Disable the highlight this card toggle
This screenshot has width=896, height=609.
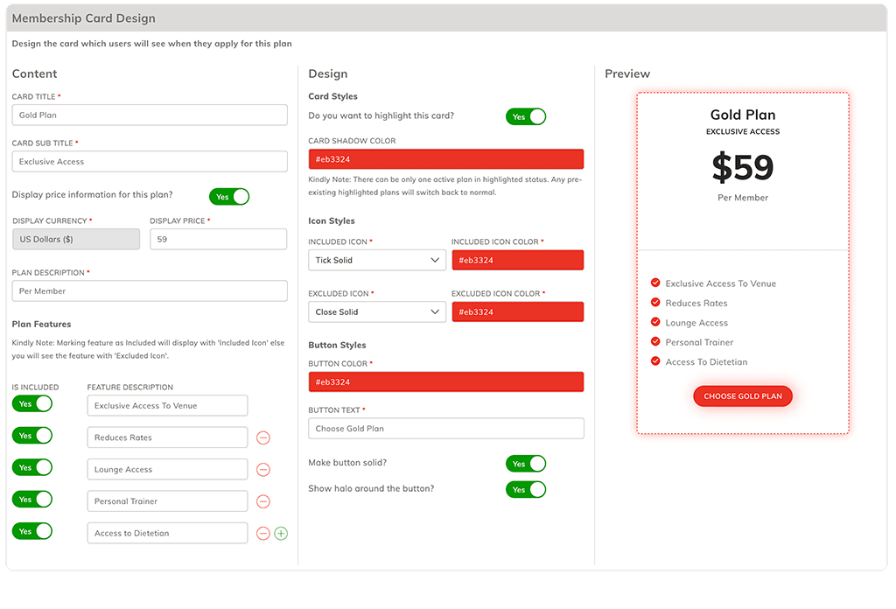525,116
